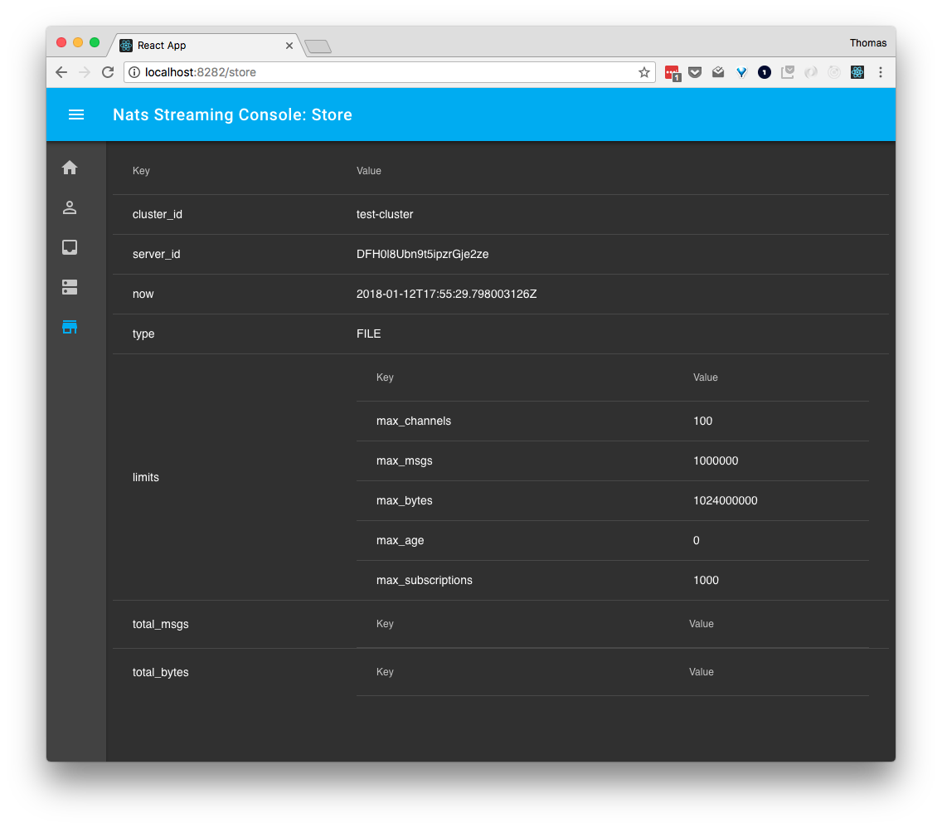Click the DFH0l8Ubn9t5ipzrGje2ze value

(422, 254)
